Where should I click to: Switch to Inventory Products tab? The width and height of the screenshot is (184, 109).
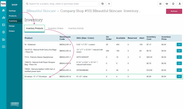click(34, 28)
